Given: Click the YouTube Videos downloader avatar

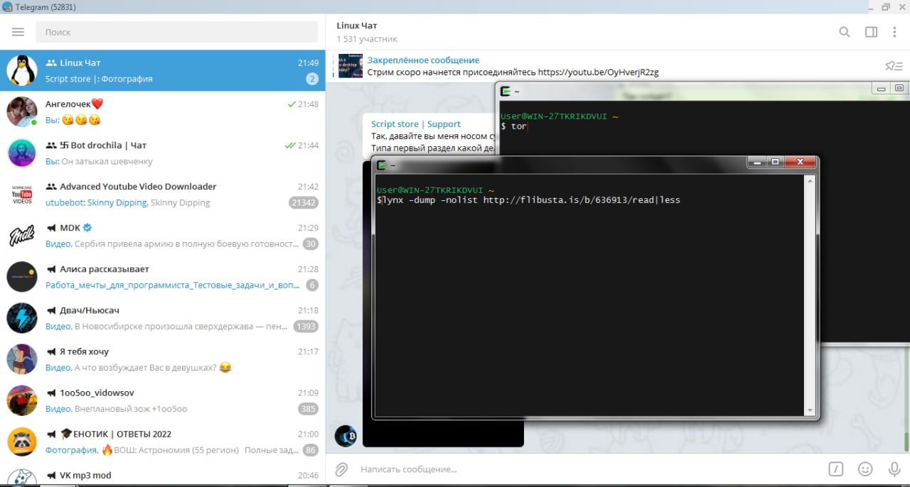Looking at the screenshot, I should (22, 194).
